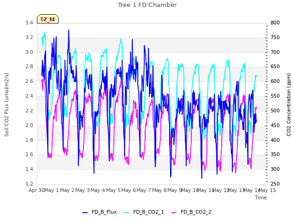295x221 pixels.
Task: Click the TZ_fd annotation label
Action: click(47, 19)
